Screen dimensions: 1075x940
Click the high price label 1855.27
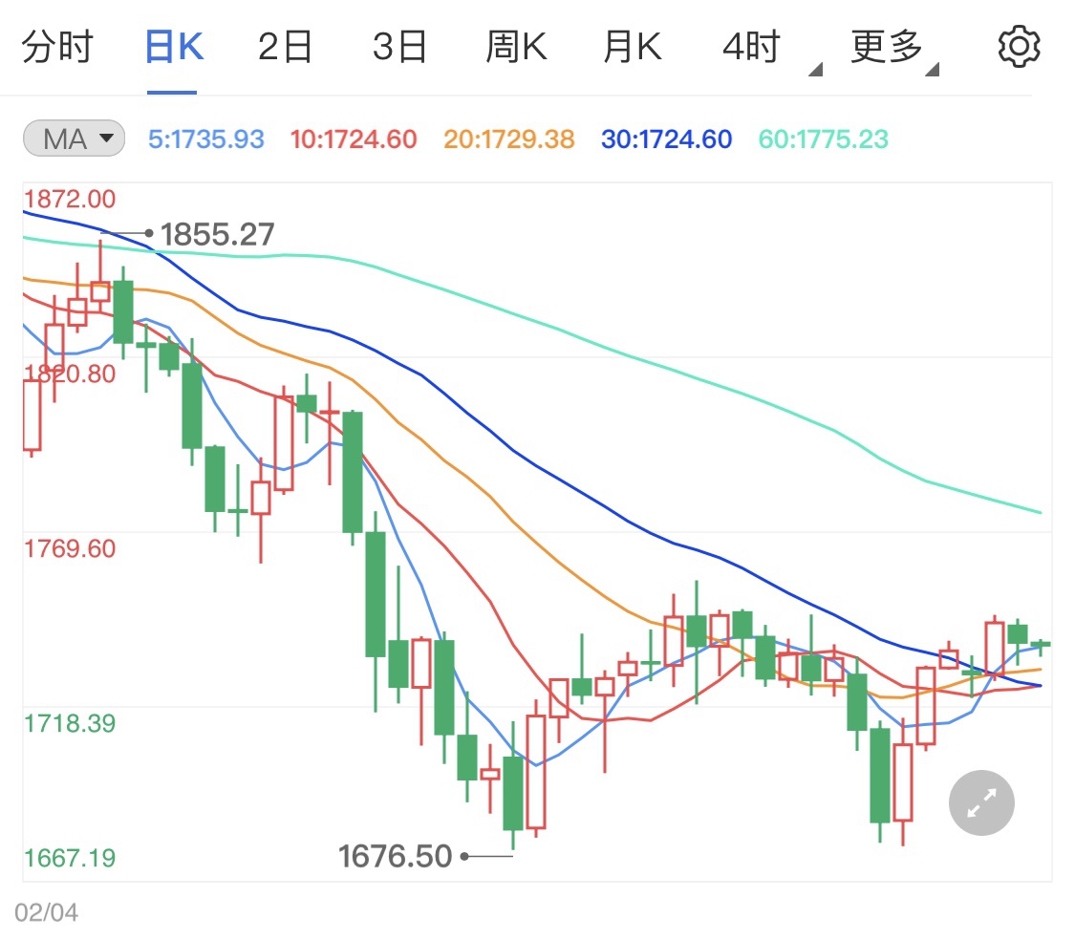217,234
